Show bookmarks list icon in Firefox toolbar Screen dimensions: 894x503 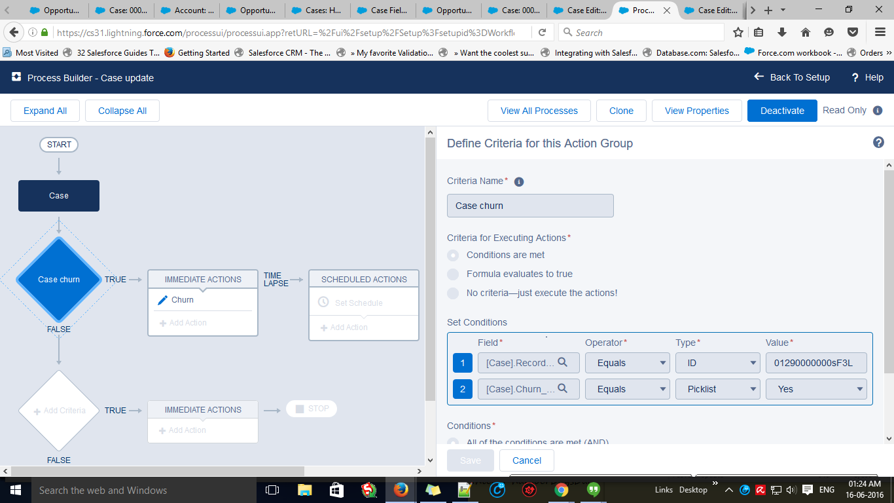pyautogui.click(x=759, y=32)
